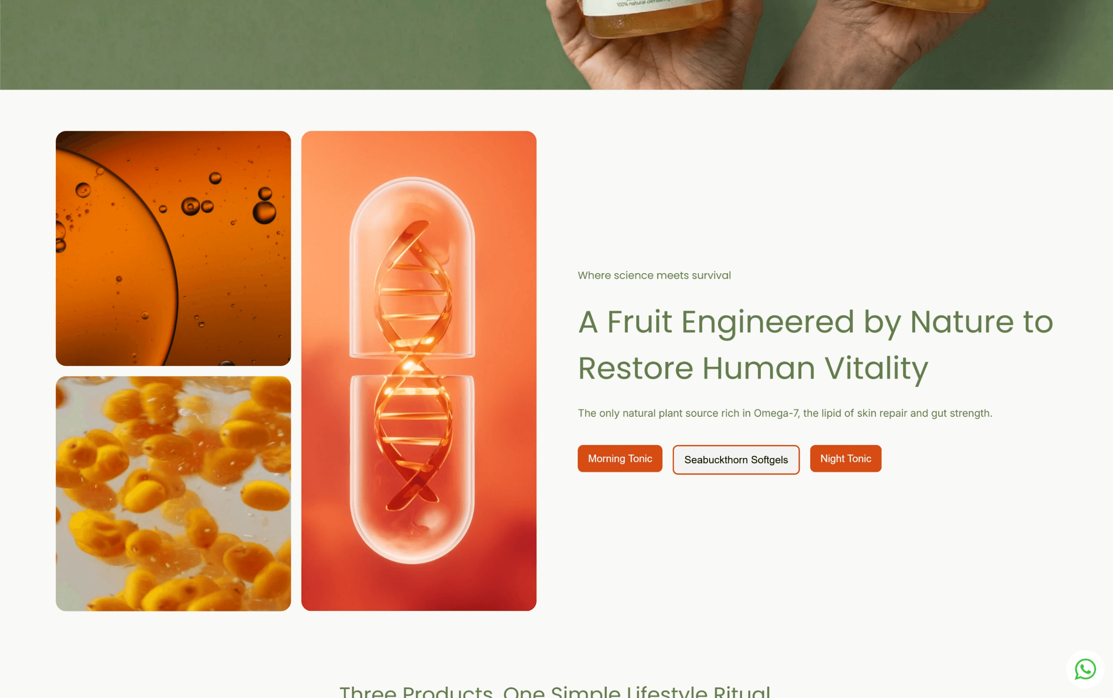
Task: Click the glowing DNA helix center in capsule
Action: [411, 365]
